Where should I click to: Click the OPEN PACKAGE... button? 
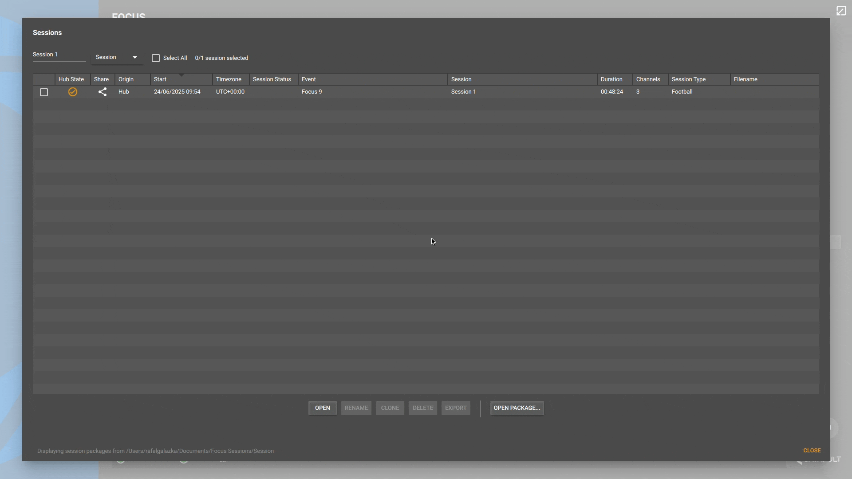tap(517, 408)
